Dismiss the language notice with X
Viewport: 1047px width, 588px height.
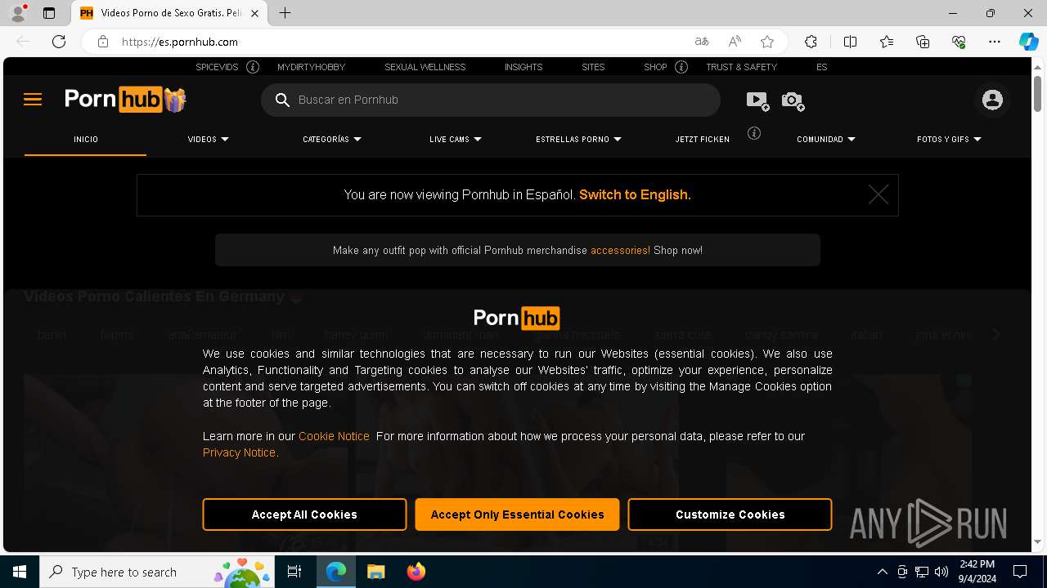tap(878, 194)
